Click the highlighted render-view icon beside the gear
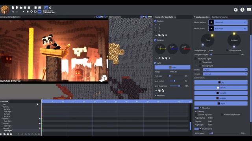 pos(46,7)
